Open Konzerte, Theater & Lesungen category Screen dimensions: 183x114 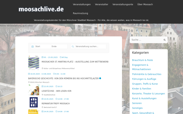149,94
